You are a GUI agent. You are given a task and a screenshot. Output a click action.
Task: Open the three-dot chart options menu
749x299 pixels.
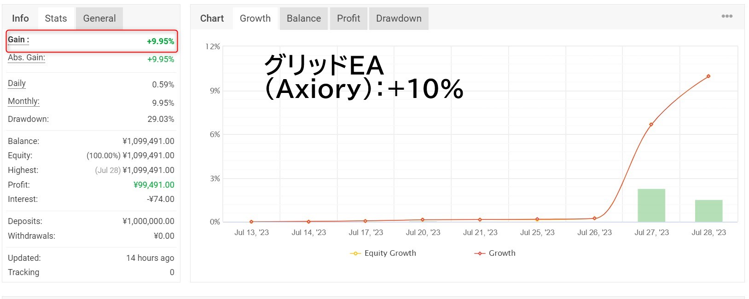[x=727, y=16]
